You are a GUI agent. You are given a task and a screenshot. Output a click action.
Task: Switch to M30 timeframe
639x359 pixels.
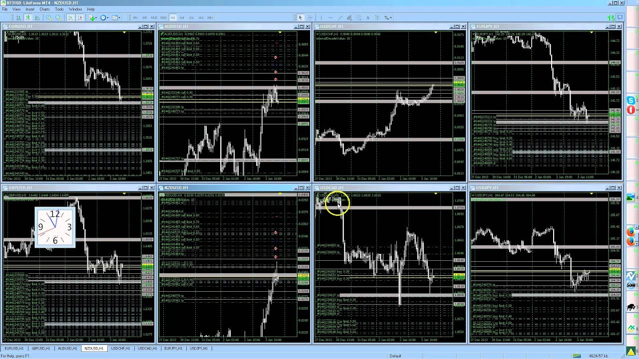163,17
